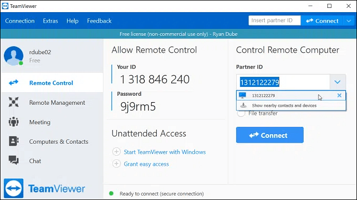Open the Chat bubbles icon
Screen dimensions: 357x200
[14, 160]
